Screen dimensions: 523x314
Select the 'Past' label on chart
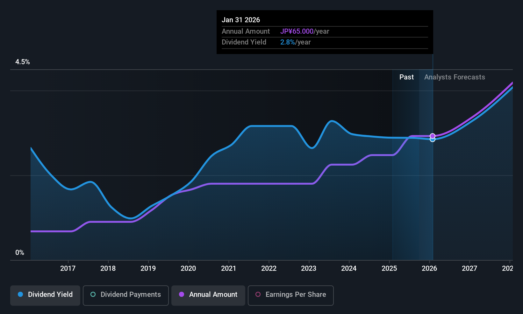(x=406, y=77)
